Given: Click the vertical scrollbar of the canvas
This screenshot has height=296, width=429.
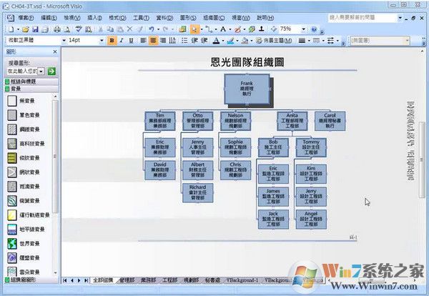Looking at the screenshot, I should (x=422, y=159).
